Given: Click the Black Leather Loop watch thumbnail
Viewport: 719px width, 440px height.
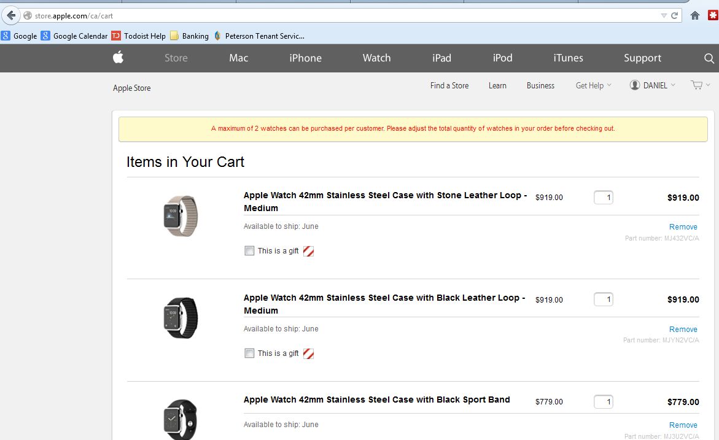Looking at the screenshot, I should 181,318.
